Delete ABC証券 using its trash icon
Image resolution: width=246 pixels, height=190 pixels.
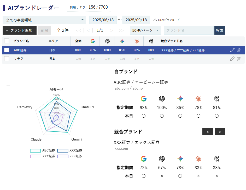(239, 50)
